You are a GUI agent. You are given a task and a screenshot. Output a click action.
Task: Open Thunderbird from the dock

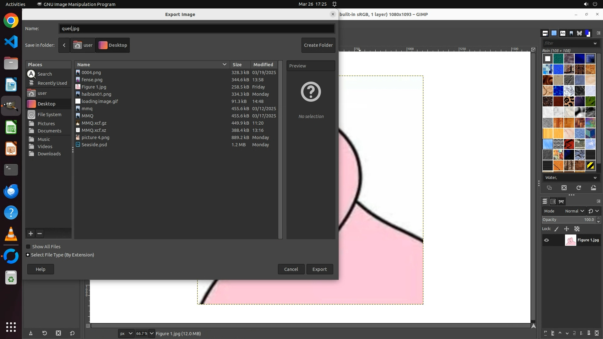tap(11, 191)
